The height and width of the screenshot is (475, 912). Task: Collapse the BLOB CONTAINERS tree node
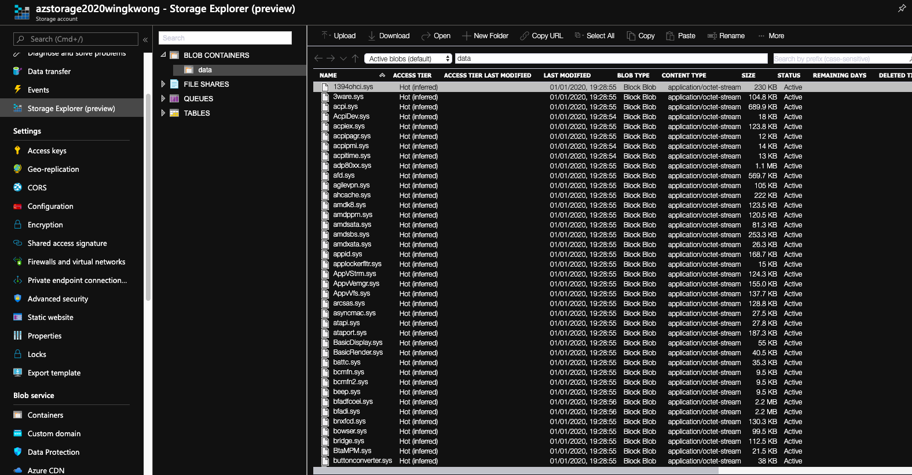(x=163, y=55)
